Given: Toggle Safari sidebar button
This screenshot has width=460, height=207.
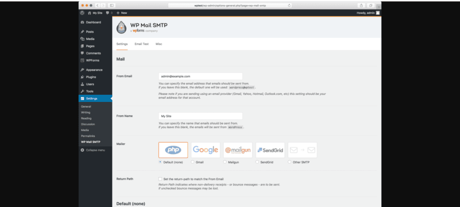Looking at the screenshot, I should tap(111, 5).
